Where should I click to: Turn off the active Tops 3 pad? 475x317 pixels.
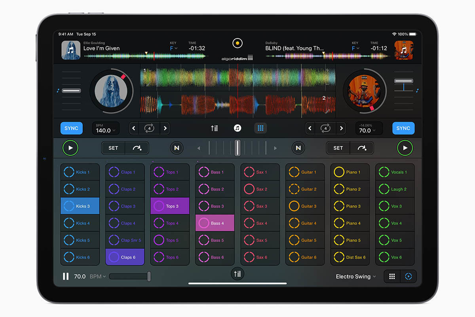170,206
